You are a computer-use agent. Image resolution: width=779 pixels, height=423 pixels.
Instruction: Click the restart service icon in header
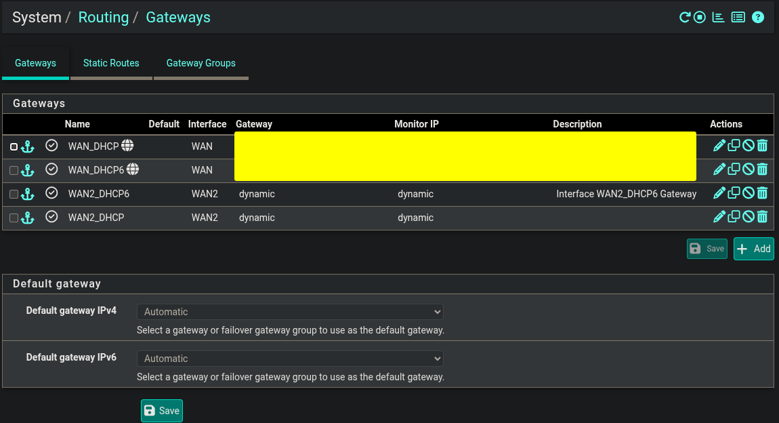click(x=685, y=18)
